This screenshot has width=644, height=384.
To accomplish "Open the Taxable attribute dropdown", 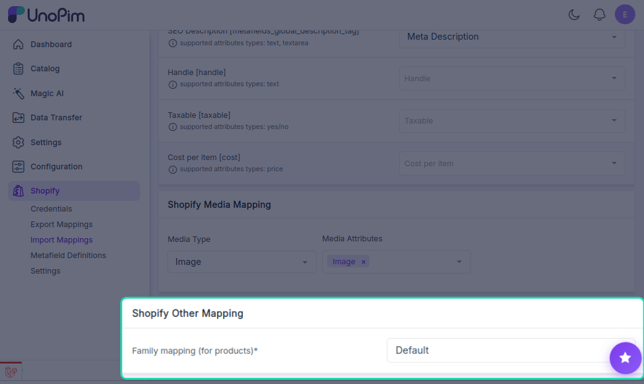I will 512,121.
